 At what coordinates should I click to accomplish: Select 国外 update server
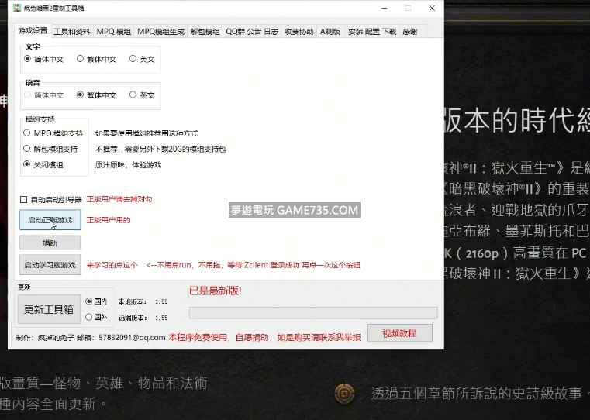coord(96,318)
